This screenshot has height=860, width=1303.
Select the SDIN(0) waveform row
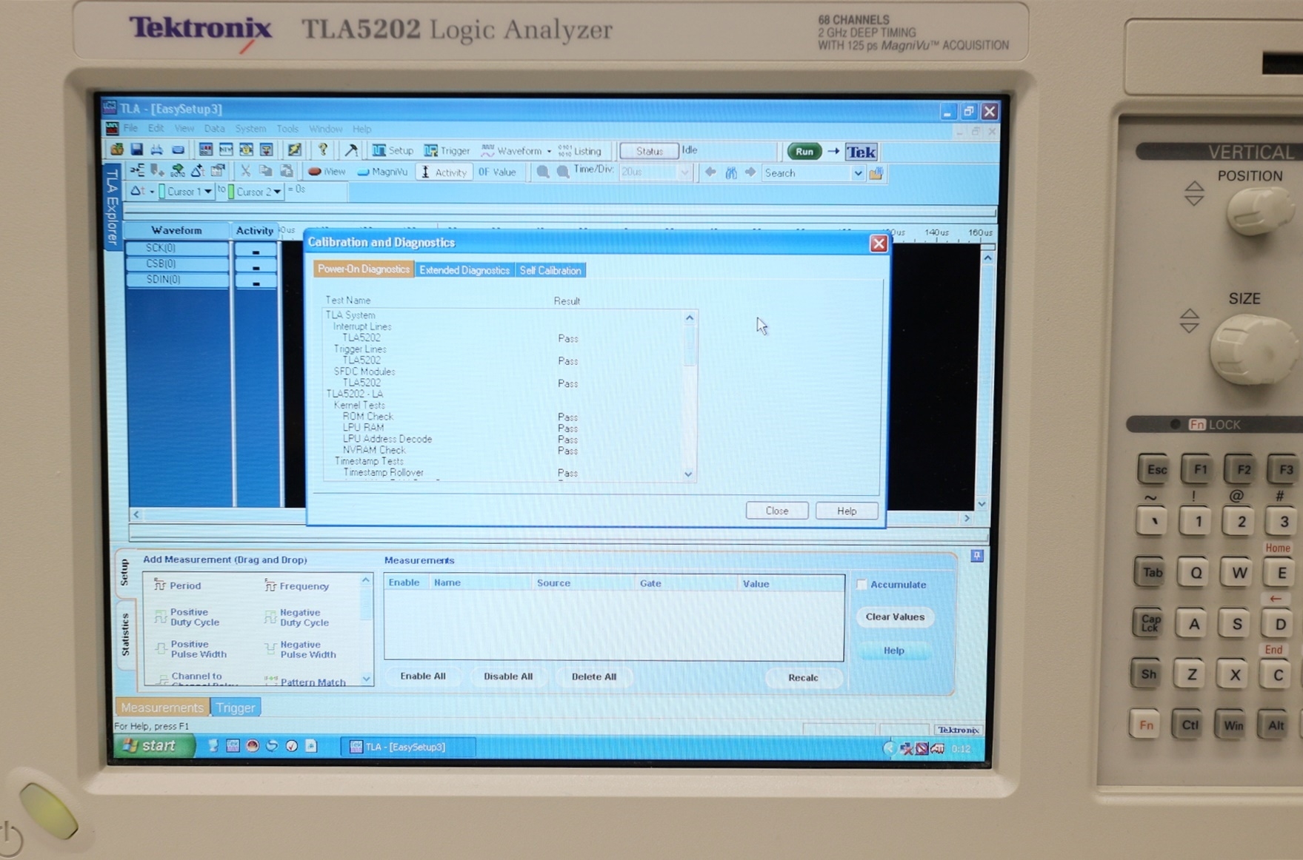coord(177,280)
